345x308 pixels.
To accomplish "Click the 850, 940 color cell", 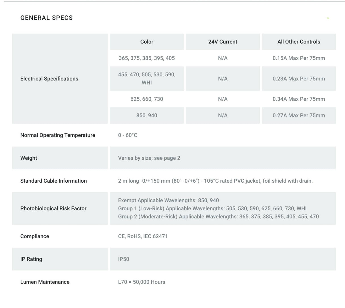I will (147, 115).
